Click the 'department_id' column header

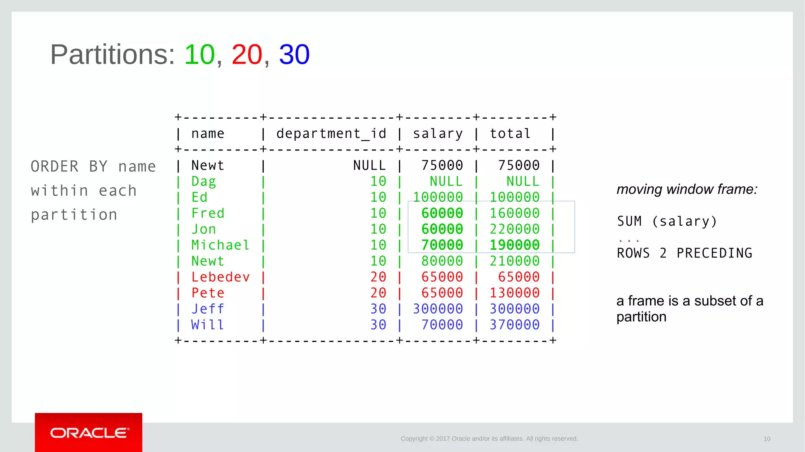(x=331, y=134)
